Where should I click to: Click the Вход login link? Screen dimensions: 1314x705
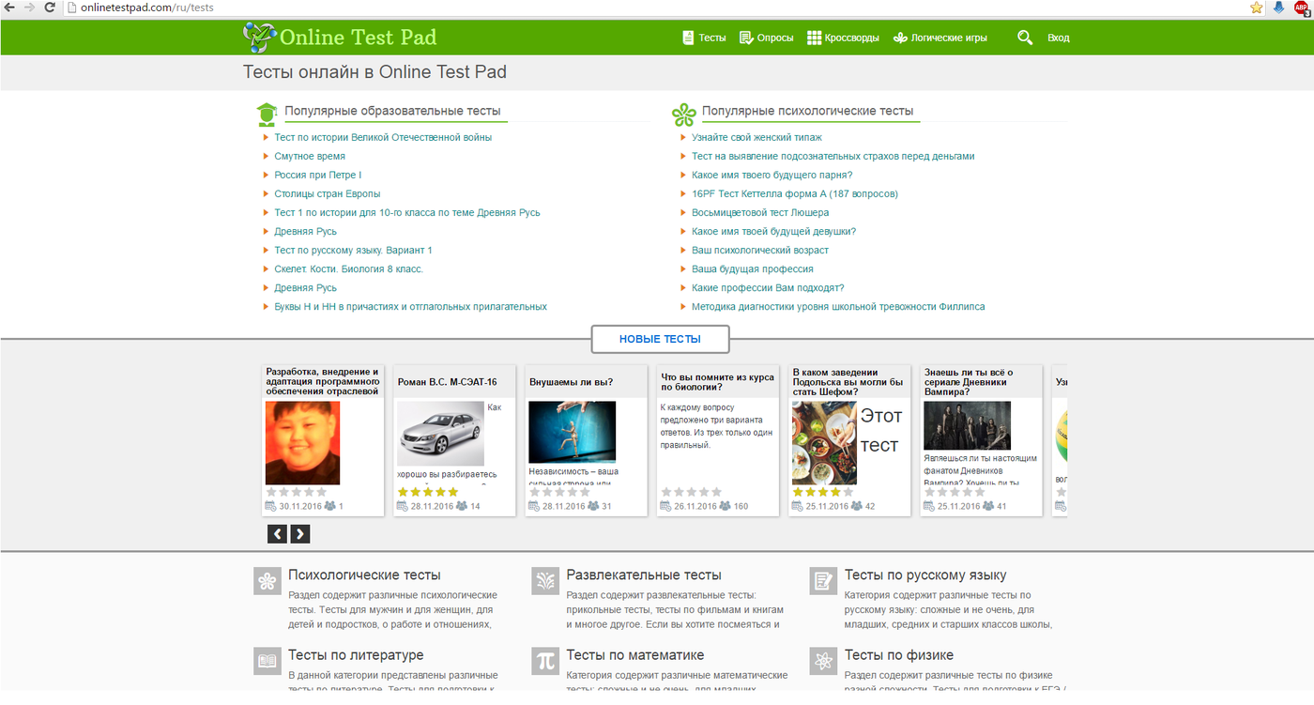pyautogui.click(x=1058, y=38)
